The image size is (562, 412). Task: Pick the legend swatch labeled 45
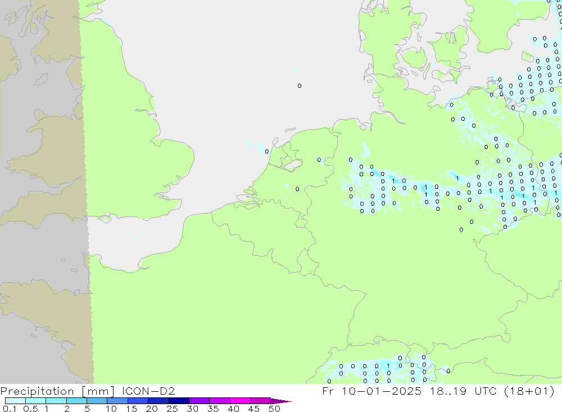click(x=261, y=401)
